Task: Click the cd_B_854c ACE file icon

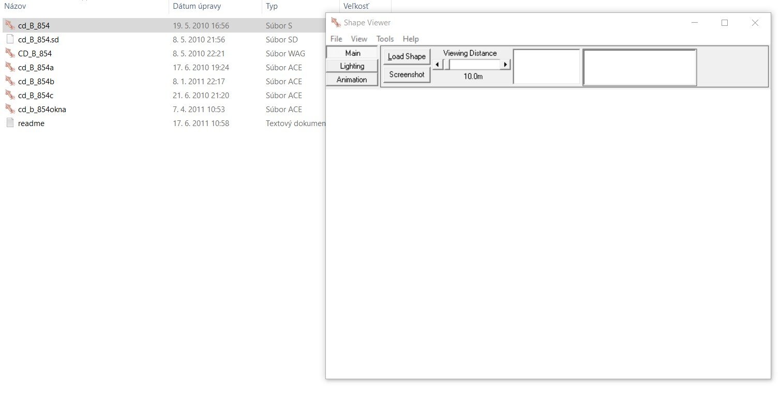Action: click(9, 95)
